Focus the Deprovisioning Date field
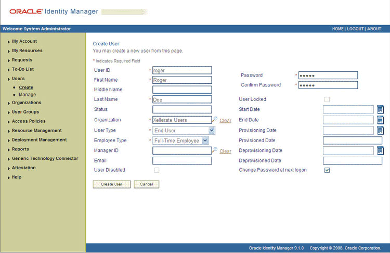The height and width of the screenshot is (253, 390). [x=348, y=150]
